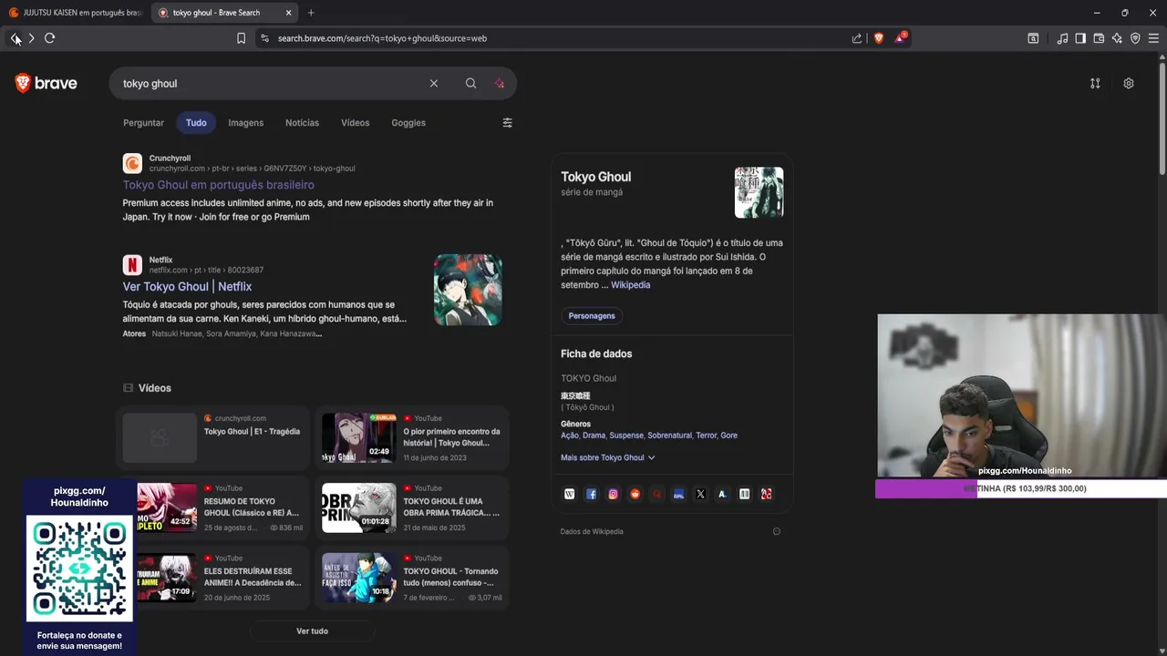Image resolution: width=1167 pixels, height=656 pixels.
Task: Open the browser main menu
Action: [1153, 38]
